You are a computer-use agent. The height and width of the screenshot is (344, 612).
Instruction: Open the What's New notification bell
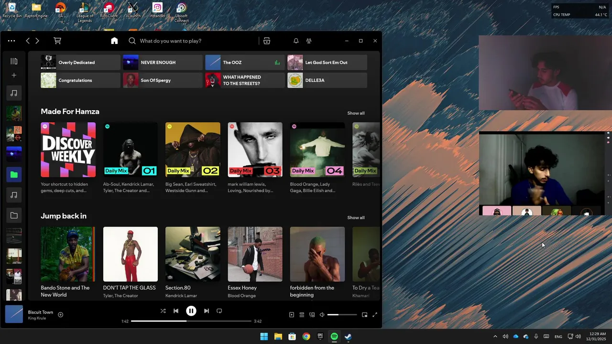click(x=296, y=41)
